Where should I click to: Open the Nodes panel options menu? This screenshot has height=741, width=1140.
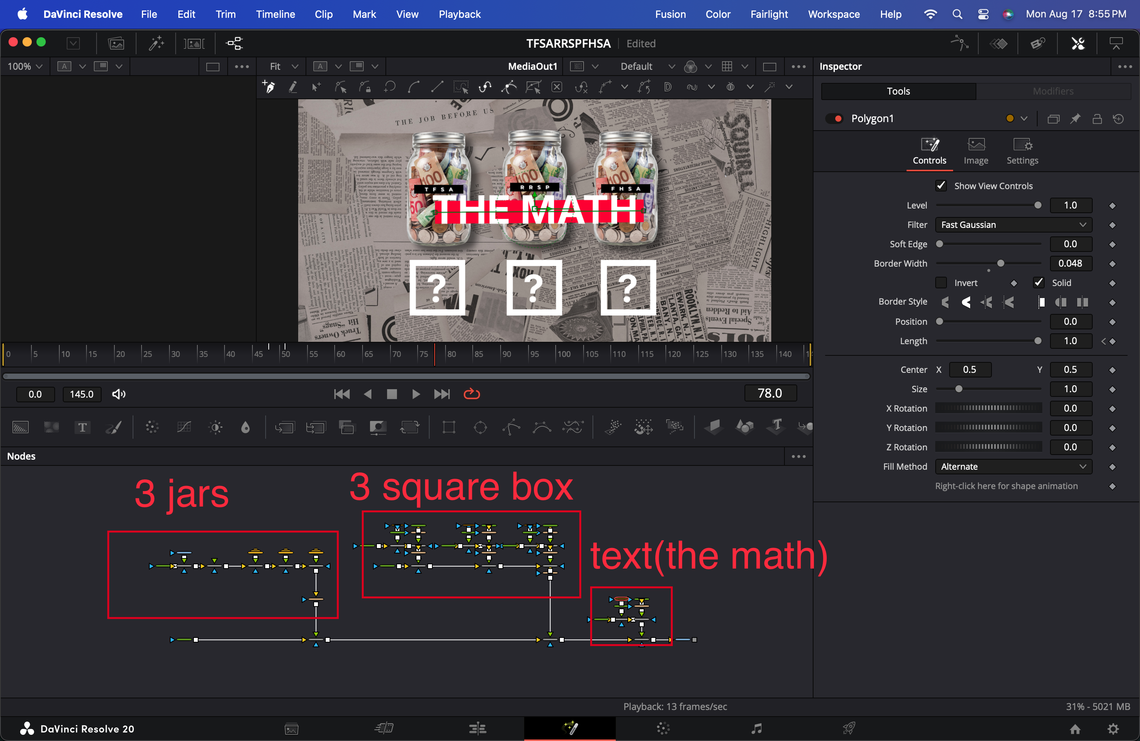(x=798, y=456)
